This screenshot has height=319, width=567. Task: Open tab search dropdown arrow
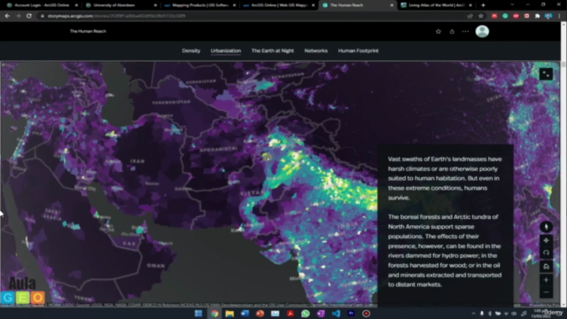[x=512, y=5]
